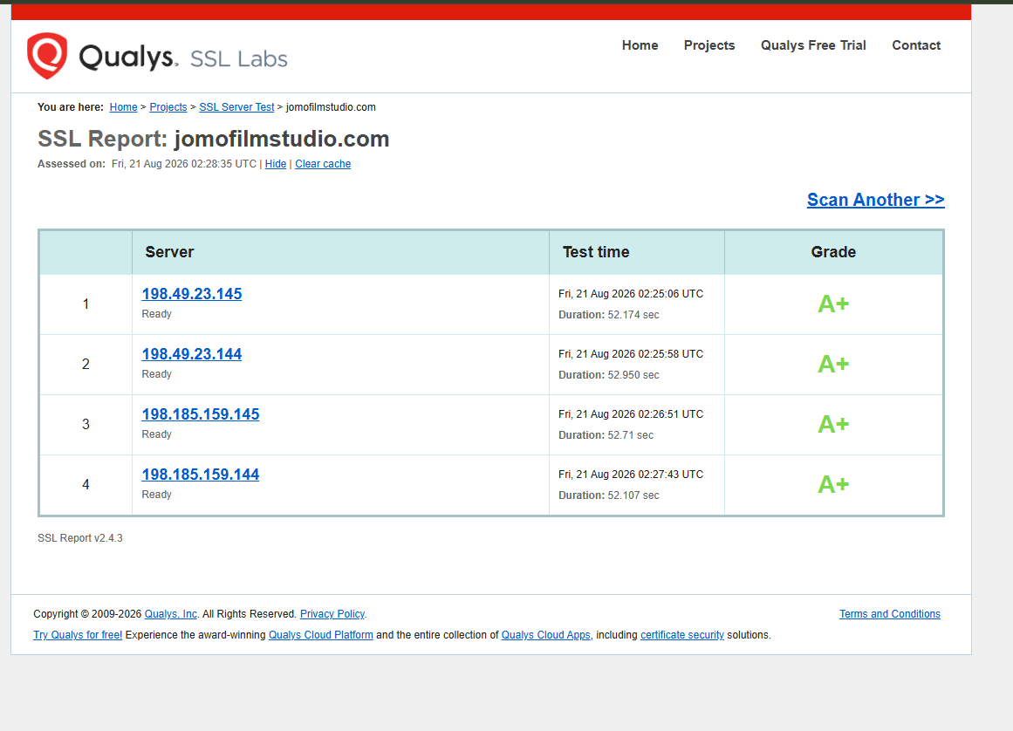Image resolution: width=1013 pixels, height=731 pixels.
Task: Open Qualys Cloud Platform link
Action: pyautogui.click(x=320, y=635)
